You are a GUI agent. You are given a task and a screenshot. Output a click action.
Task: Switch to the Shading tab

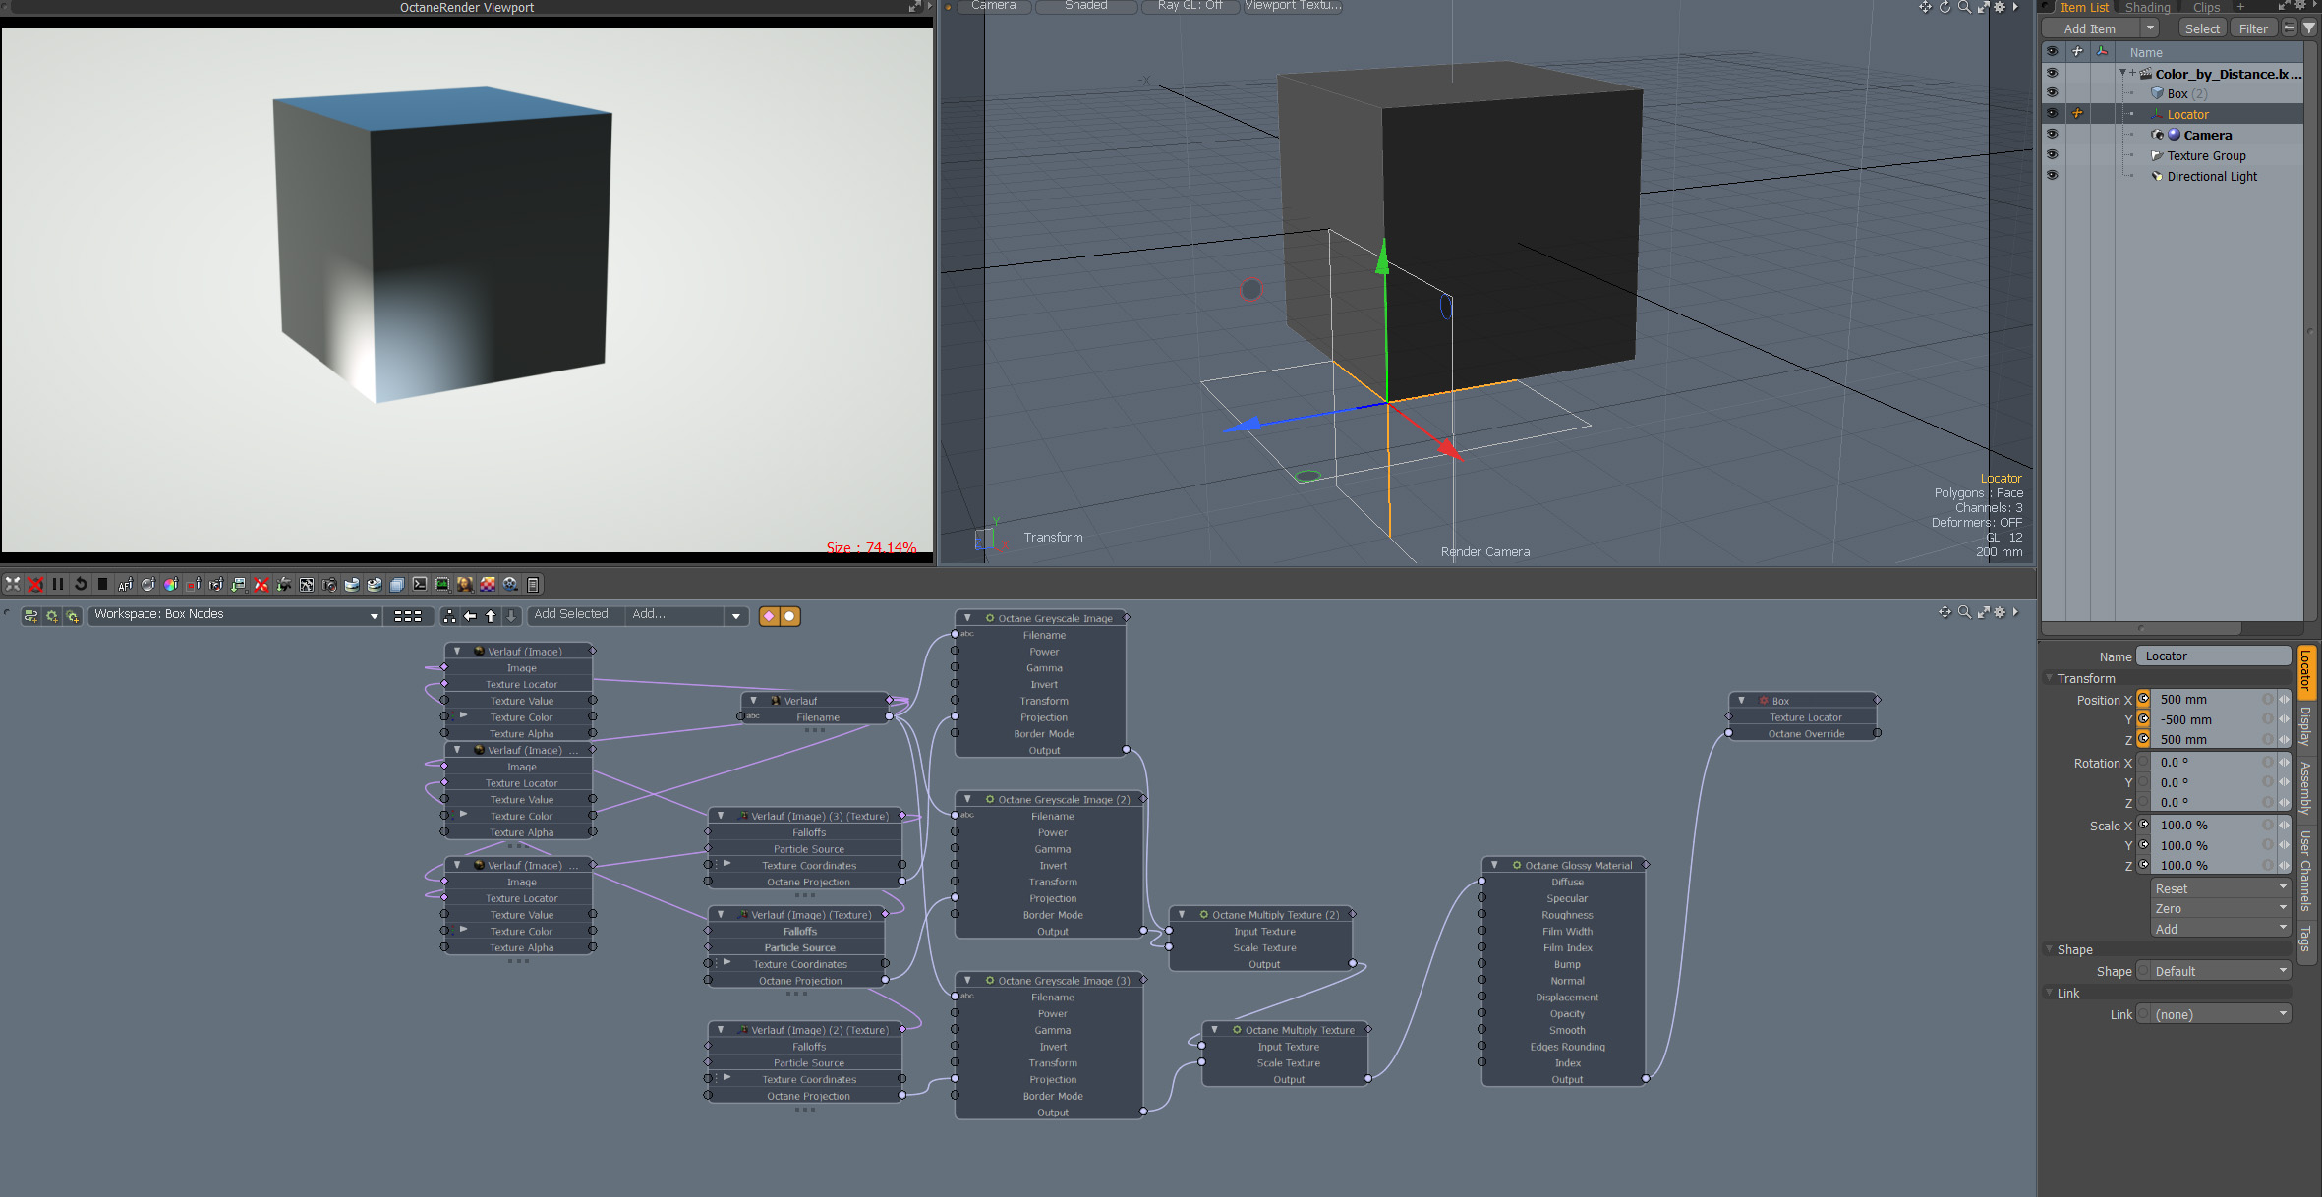[2147, 7]
